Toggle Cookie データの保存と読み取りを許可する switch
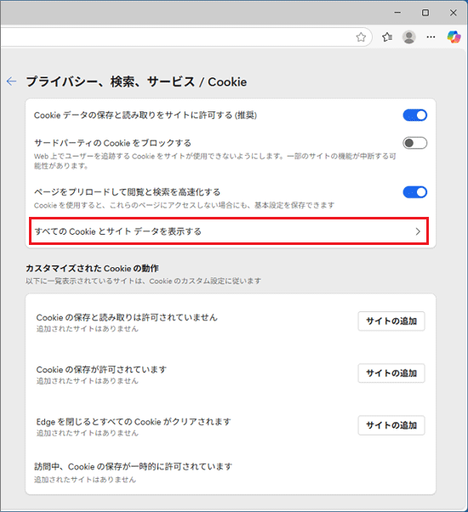This screenshot has width=468, height=512. tap(414, 116)
